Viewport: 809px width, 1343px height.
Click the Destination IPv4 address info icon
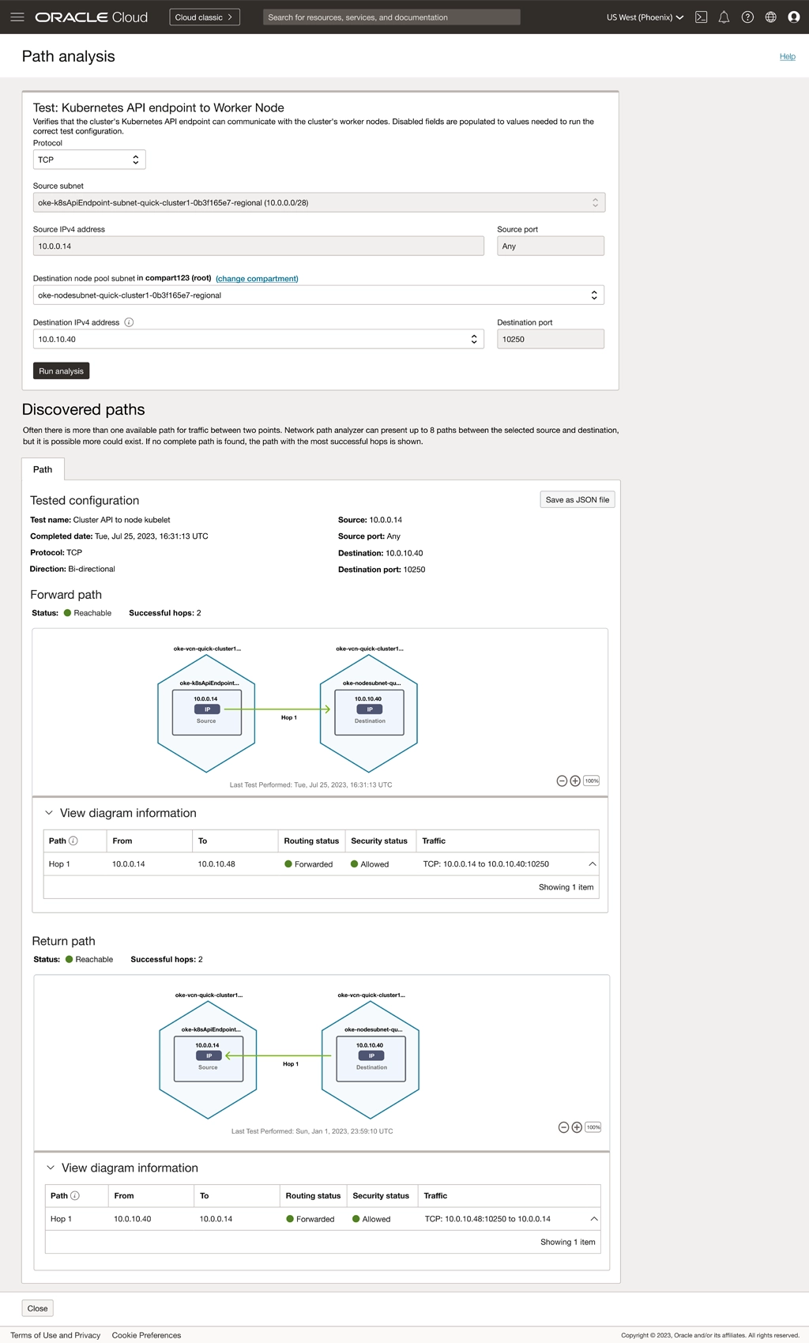click(129, 322)
